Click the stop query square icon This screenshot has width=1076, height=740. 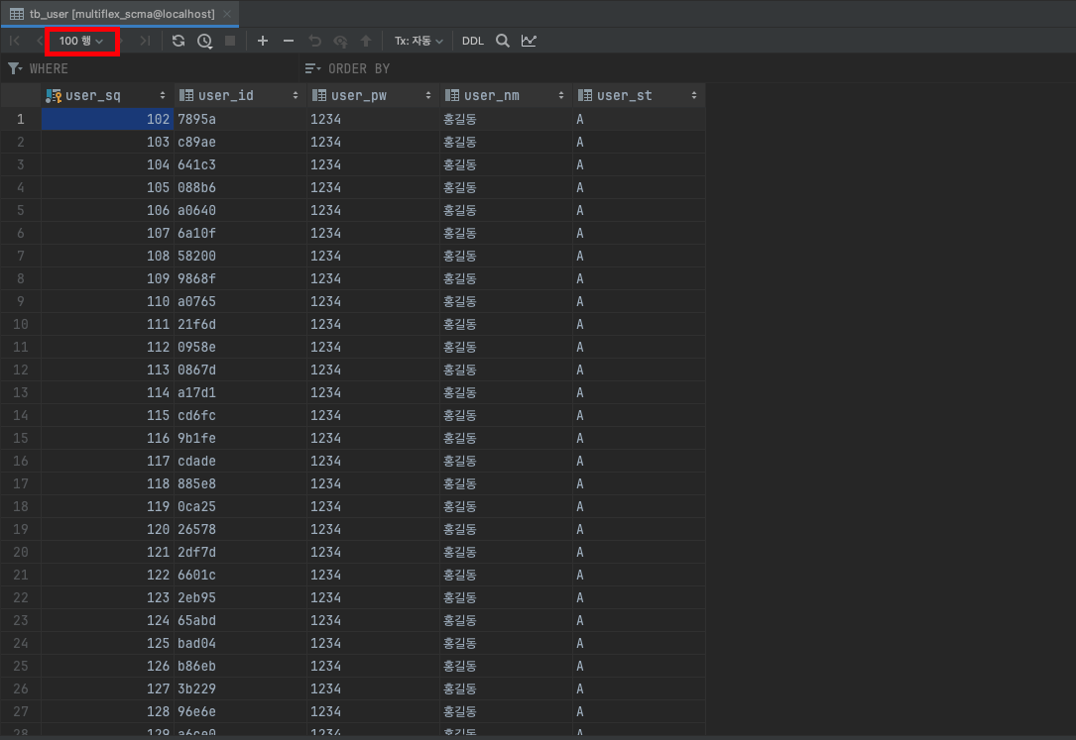230,42
